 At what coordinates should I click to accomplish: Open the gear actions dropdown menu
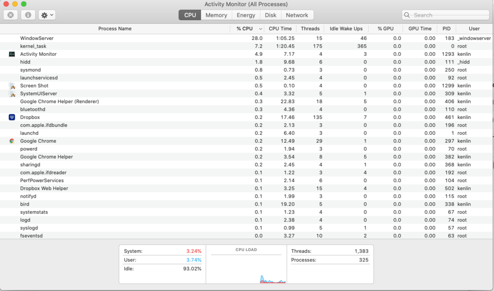click(47, 15)
